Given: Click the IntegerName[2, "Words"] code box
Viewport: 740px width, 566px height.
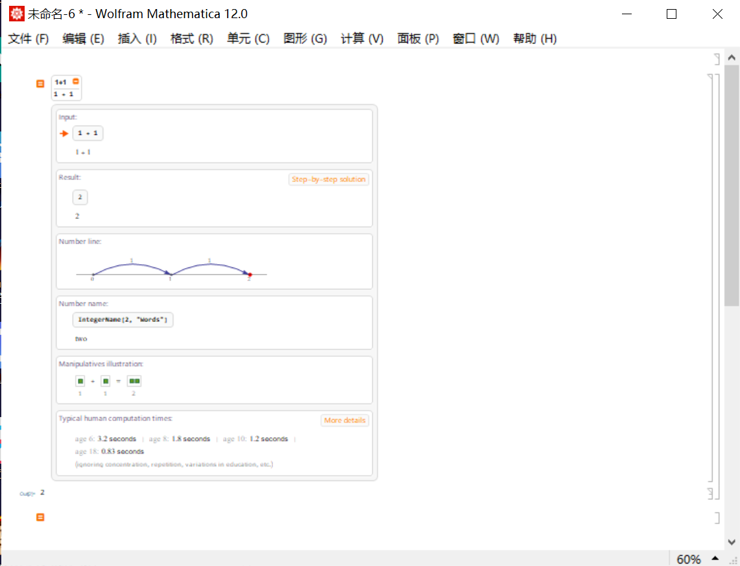Looking at the screenshot, I should [123, 319].
